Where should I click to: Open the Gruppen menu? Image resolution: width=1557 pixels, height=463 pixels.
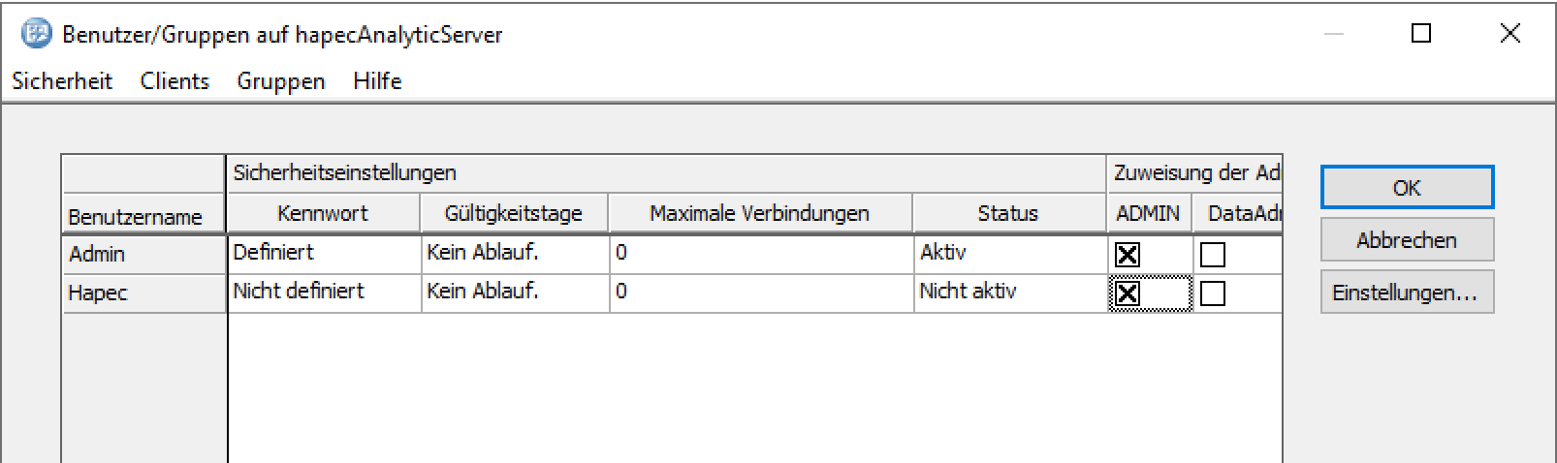click(281, 81)
